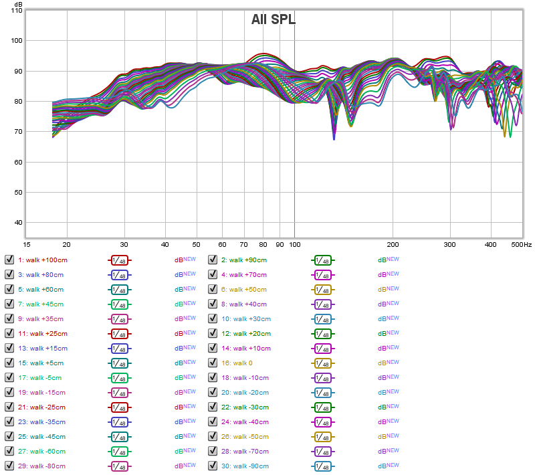Click the '24: walk -40cm' legend label

pyautogui.click(x=246, y=421)
